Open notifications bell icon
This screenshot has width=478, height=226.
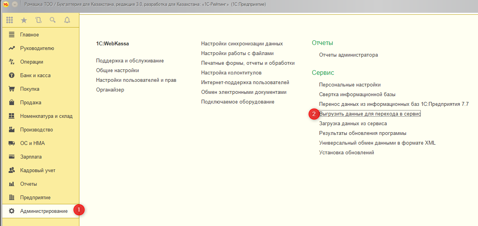click(x=67, y=20)
